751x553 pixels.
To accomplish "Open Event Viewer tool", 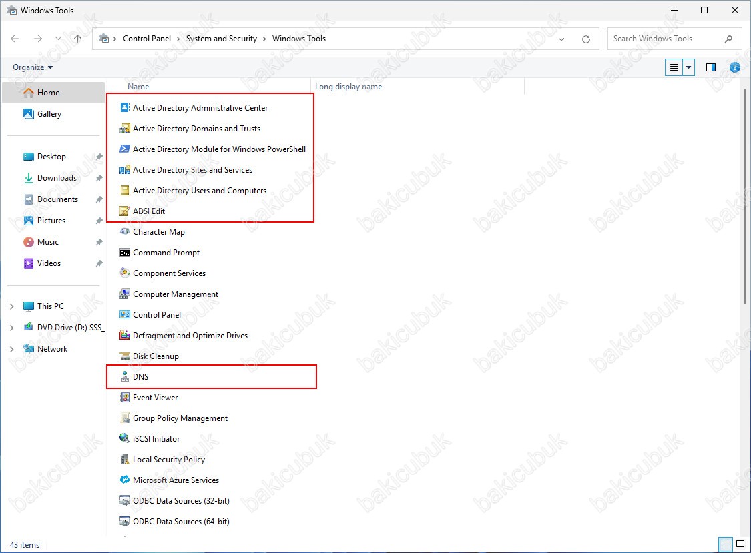I will [x=155, y=398].
